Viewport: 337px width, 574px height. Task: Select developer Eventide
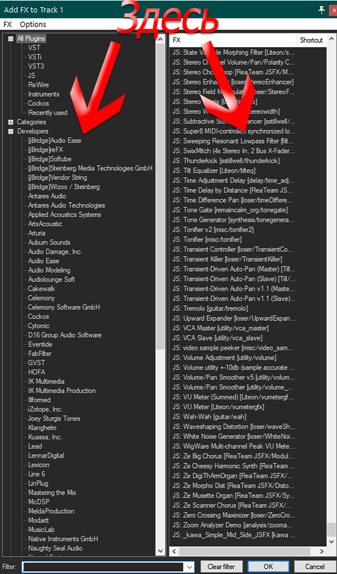pyautogui.click(x=40, y=344)
